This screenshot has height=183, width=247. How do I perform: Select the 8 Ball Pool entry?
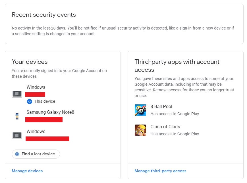pos(161,106)
